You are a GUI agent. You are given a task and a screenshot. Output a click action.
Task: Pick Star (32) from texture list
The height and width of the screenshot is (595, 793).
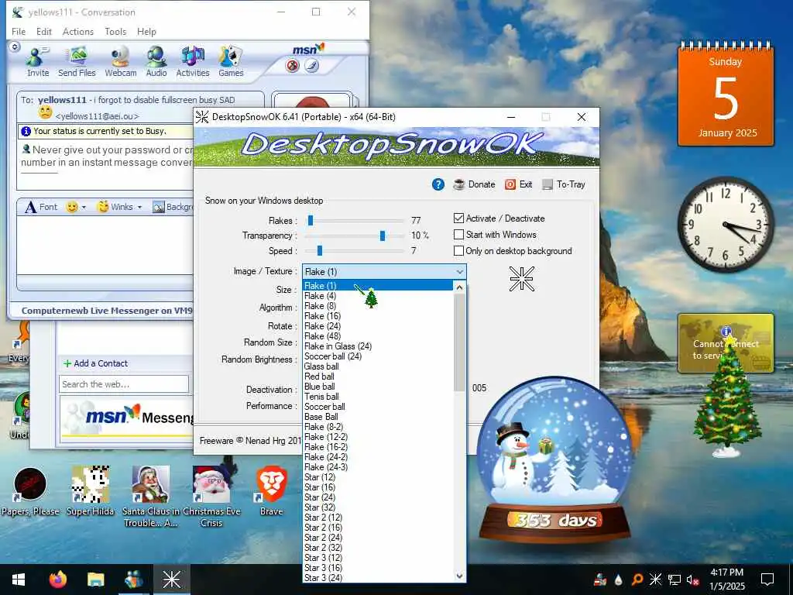click(x=378, y=507)
